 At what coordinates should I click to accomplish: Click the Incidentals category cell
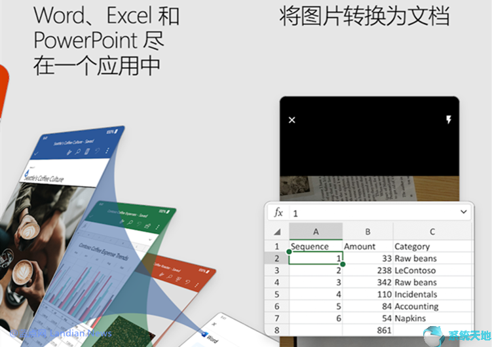point(432,294)
